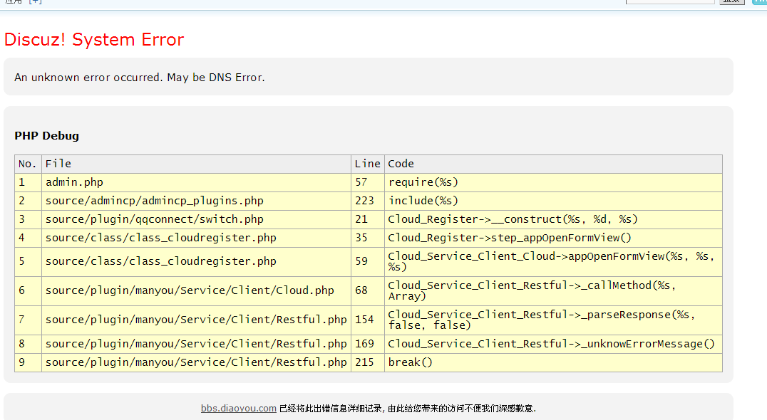The height and width of the screenshot is (420, 767).
Task: Select the adminpc_plugins.php file cell
Action: [154, 201]
